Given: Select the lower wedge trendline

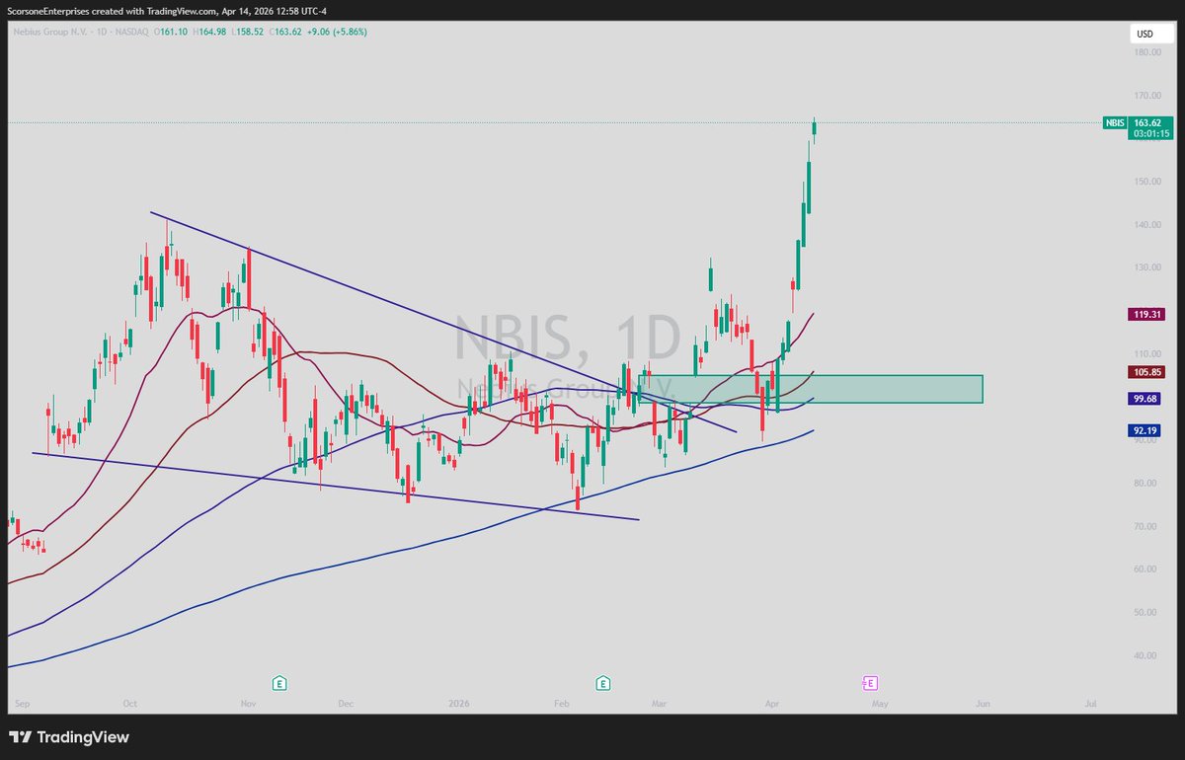Looking at the screenshot, I should point(336,487).
